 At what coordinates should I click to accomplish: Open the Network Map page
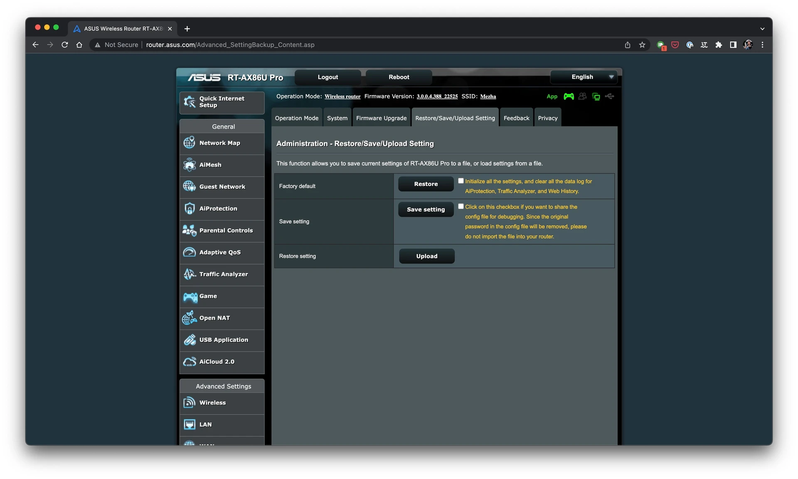coord(222,143)
